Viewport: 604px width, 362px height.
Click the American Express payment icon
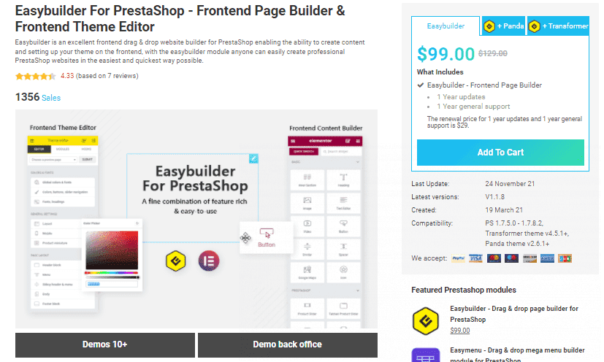pos(547,258)
